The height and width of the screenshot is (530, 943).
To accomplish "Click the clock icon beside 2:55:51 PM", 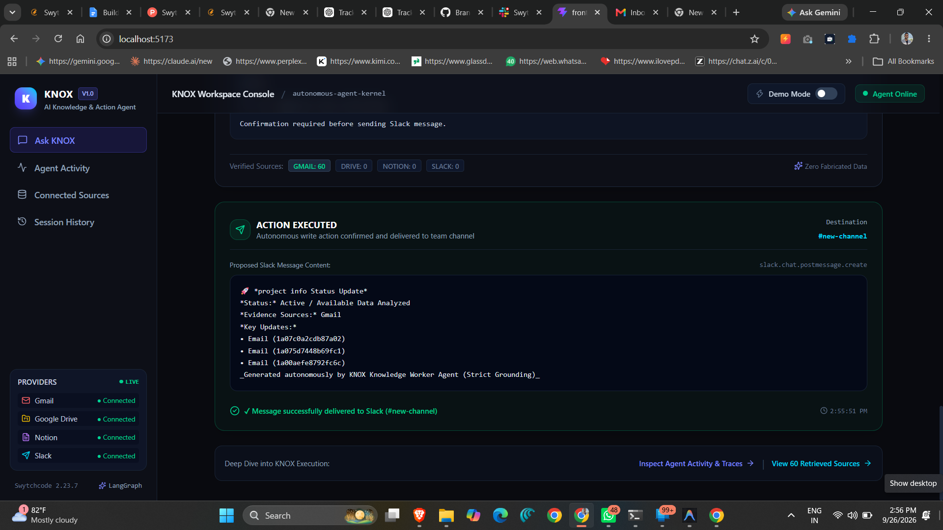I will [824, 411].
